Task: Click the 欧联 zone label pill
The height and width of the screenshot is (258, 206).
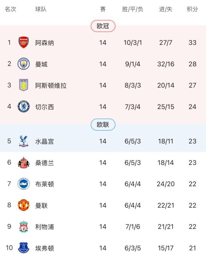Action: 103,125
